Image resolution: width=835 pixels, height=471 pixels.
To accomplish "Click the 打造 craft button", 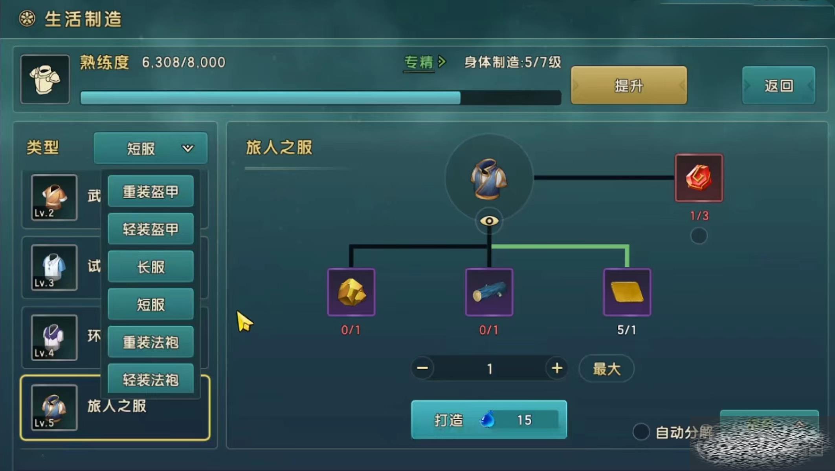I will (x=489, y=420).
